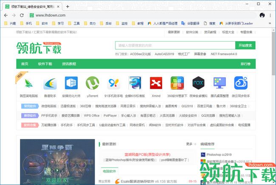Click the 开始搜索 search button
The image size is (276, 185).
coord(245,45)
